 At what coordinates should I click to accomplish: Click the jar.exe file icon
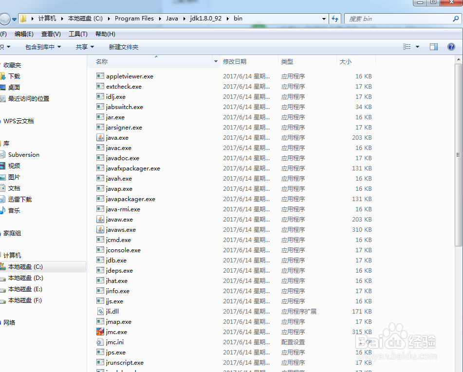coord(100,117)
